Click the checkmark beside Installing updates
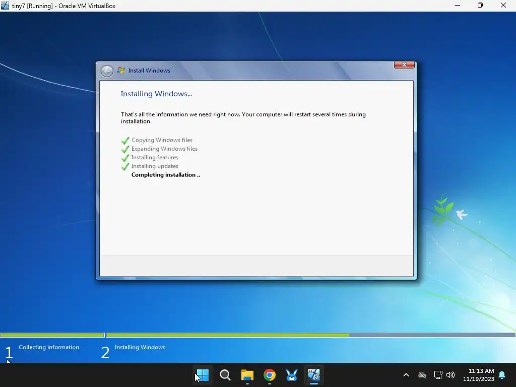 [125, 167]
